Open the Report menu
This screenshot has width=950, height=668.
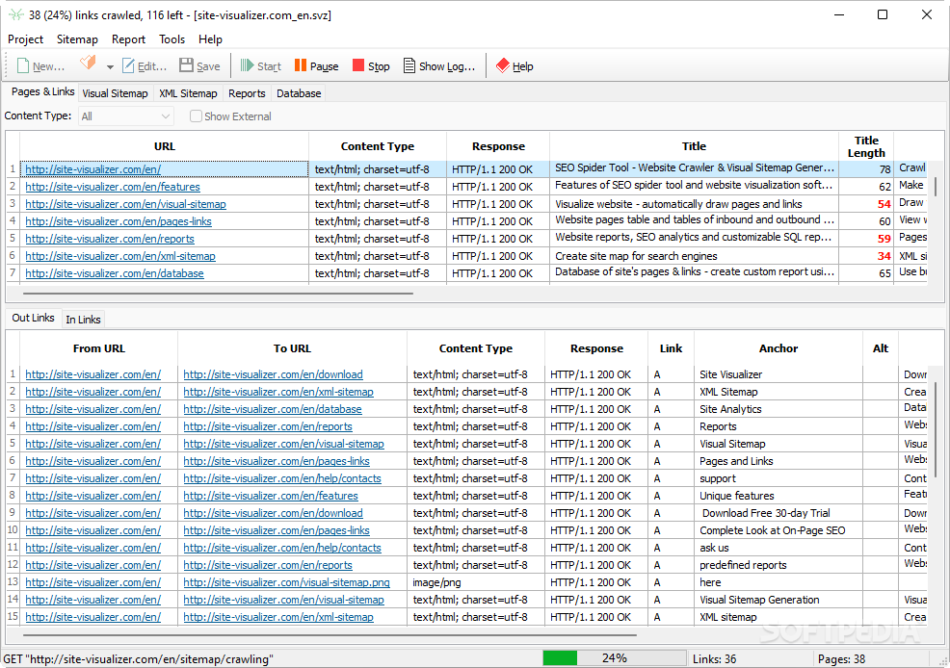pyautogui.click(x=128, y=39)
